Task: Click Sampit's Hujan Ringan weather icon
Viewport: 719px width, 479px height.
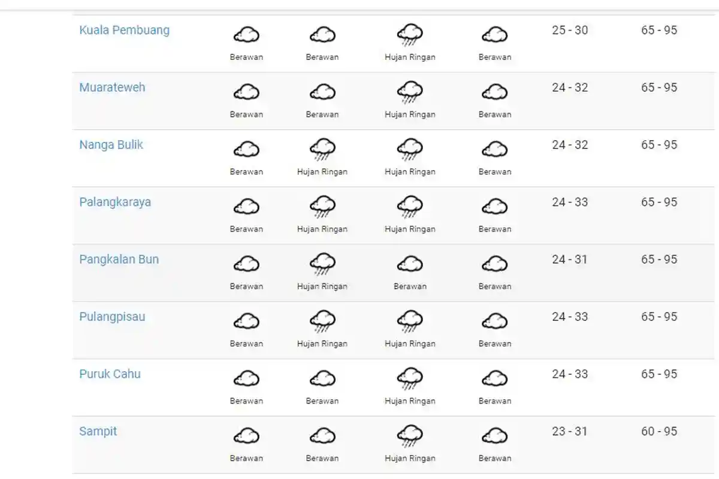Action: [410, 436]
